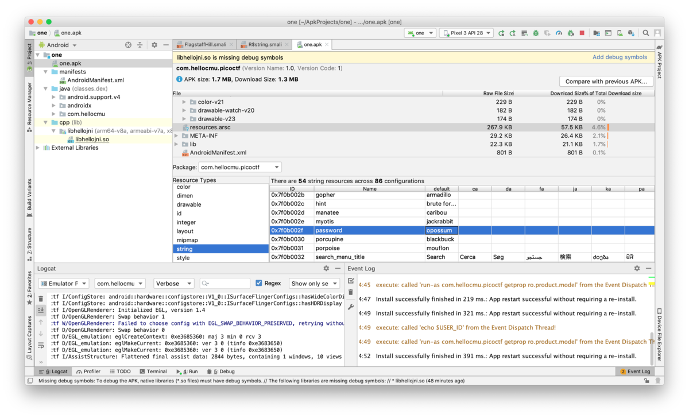Toggle scroll to end in Logcat
The height and width of the screenshot is (418, 689).
tap(41, 310)
